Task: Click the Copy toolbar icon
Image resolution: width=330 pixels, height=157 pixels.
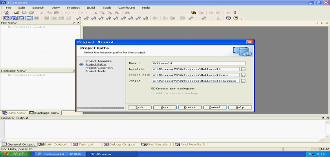Action: [49, 13]
